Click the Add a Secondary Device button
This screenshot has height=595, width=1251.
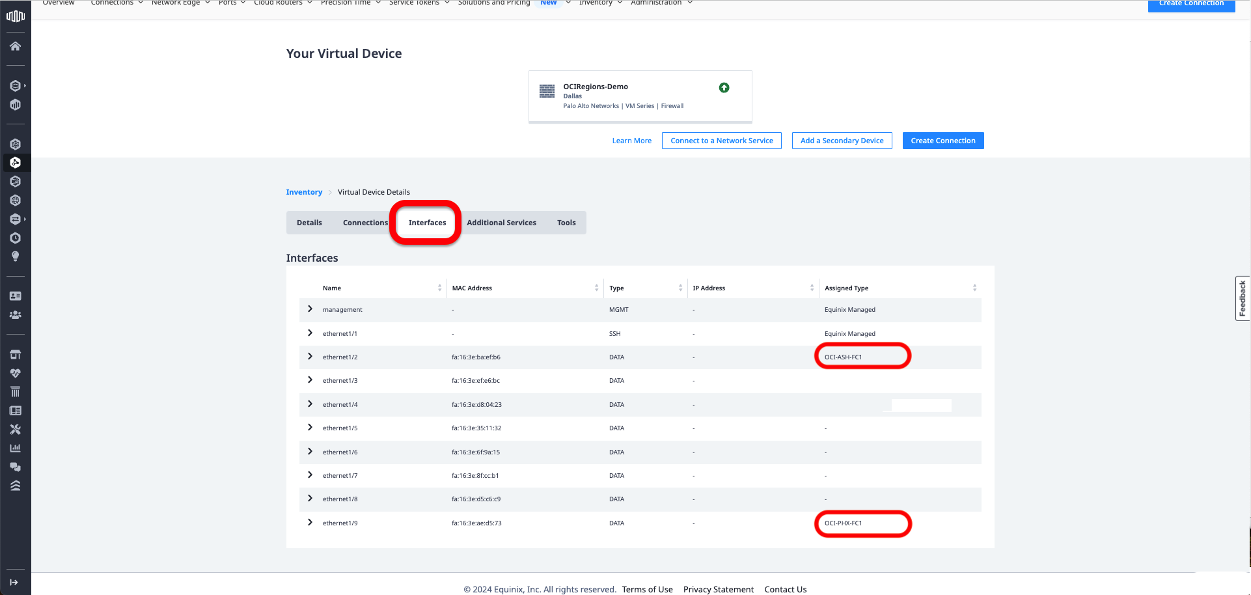tap(842, 141)
